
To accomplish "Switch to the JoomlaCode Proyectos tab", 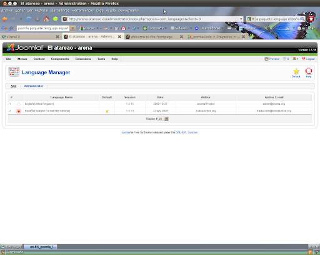I will [217, 37].
